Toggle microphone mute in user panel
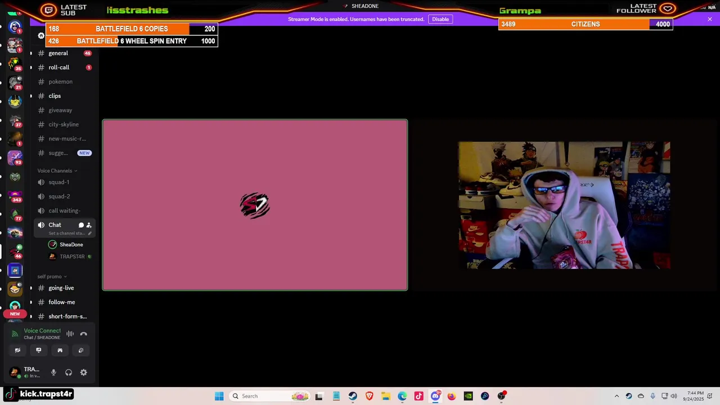This screenshot has width=720, height=405. pos(53,372)
